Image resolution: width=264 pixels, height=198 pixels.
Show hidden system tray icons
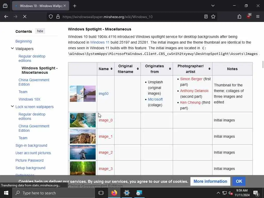coord(218,193)
